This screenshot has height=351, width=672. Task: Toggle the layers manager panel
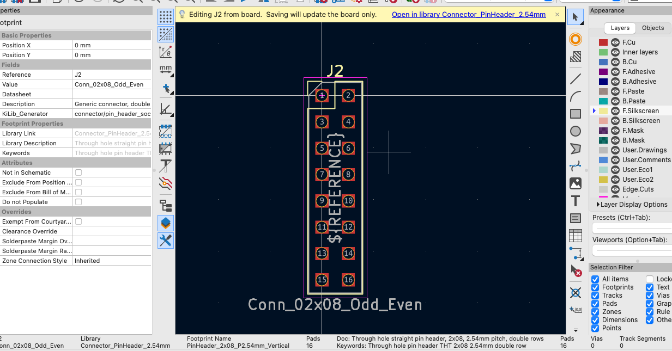(x=166, y=223)
